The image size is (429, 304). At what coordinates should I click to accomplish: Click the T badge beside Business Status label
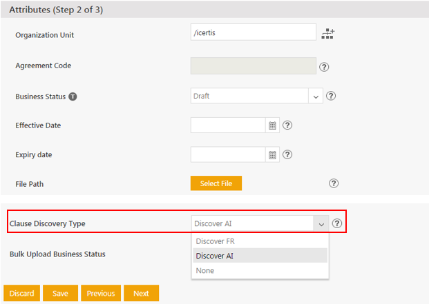click(x=73, y=97)
